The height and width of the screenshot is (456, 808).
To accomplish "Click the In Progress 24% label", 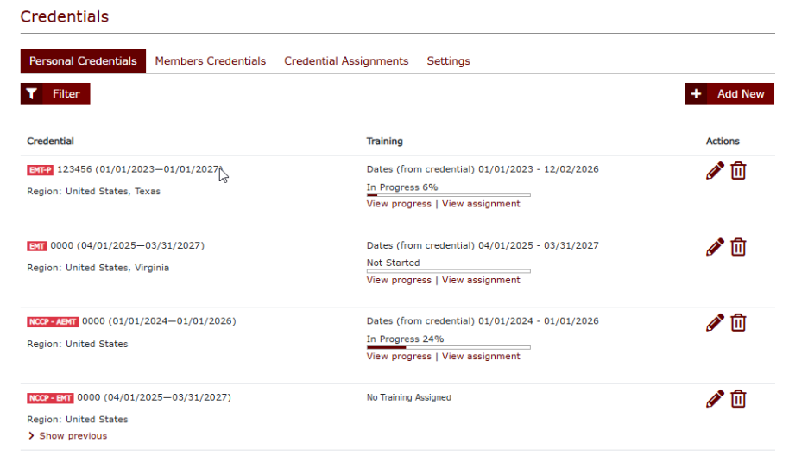I will [x=405, y=339].
